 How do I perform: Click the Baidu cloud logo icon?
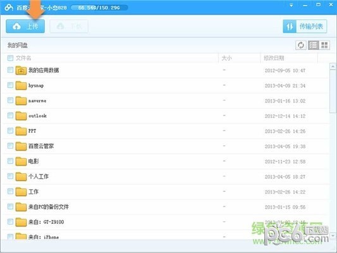click(x=9, y=8)
